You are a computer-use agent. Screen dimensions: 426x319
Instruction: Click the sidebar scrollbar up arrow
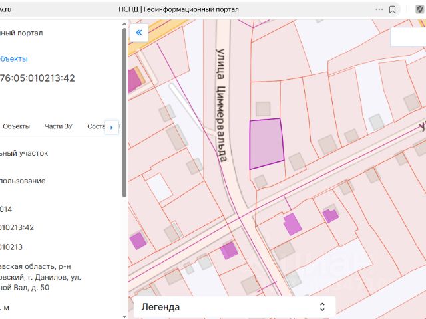124,23
